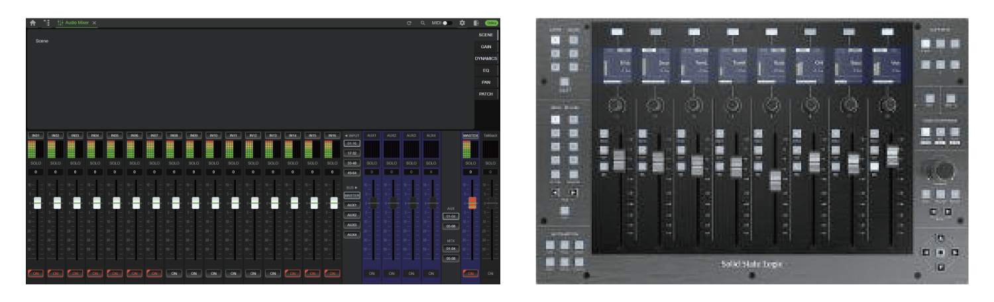
Task: Toggle AUX4 ON button
Action: pos(431,273)
